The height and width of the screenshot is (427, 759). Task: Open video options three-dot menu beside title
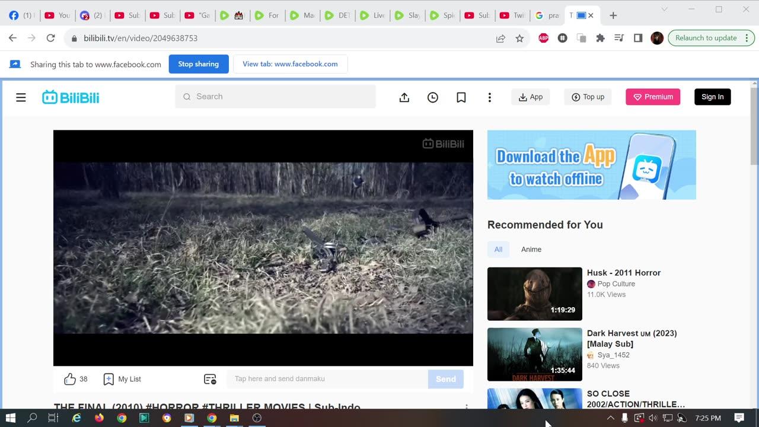(x=467, y=407)
